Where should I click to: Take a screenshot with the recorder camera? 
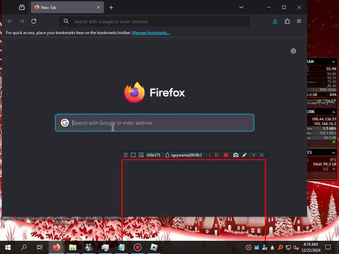pyautogui.click(x=236, y=155)
